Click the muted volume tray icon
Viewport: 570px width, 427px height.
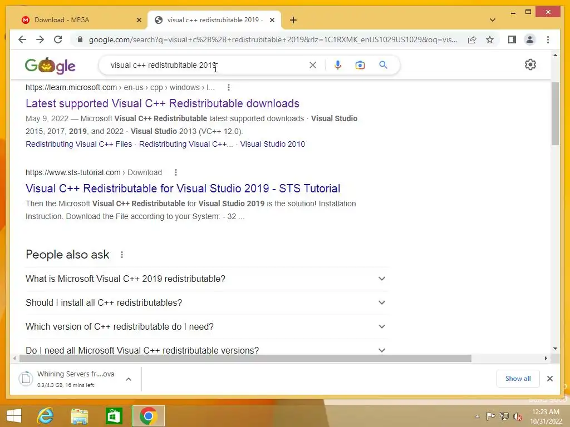pyautogui.click(x=518, y=416)
